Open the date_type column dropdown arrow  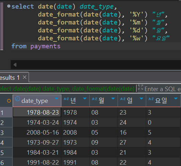57,99
